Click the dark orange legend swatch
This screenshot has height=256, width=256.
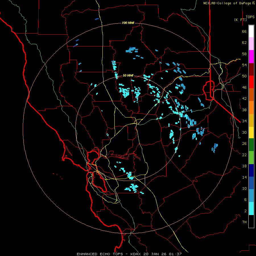coord(251,94)
